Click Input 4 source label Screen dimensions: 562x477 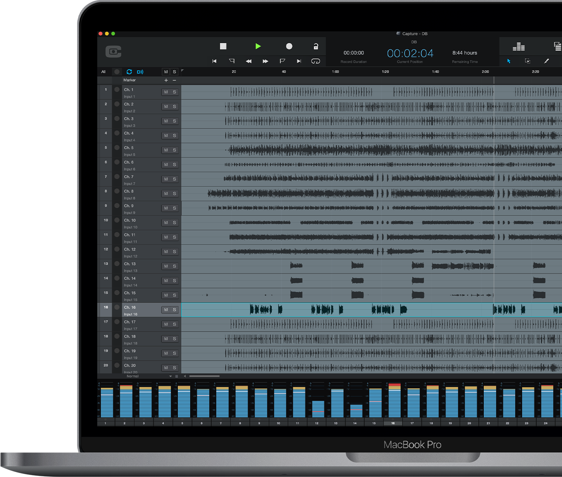pyautogui.click(x=130, y=140)
